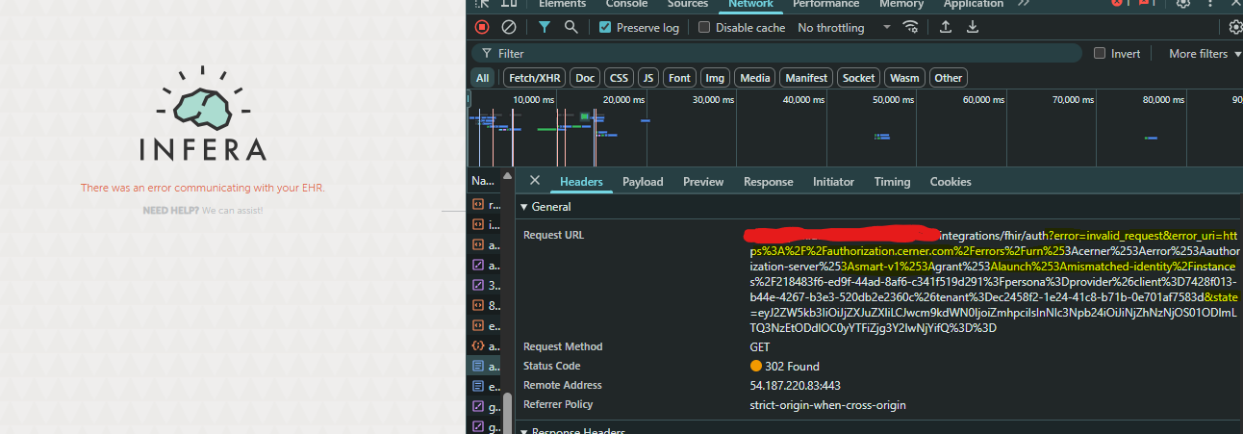
Task: Select request row starting with '3'
Action: pyautogui.click(x=485, y=285)
